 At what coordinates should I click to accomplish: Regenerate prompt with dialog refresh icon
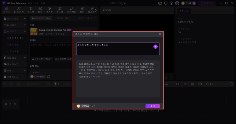pyautogui.click(x=94, y=106)
